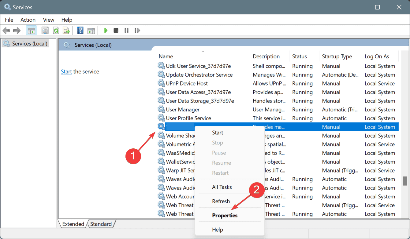Screen dimensions: 410x239
Task: Click the Stop Service square icon
Action: point(116,31)
